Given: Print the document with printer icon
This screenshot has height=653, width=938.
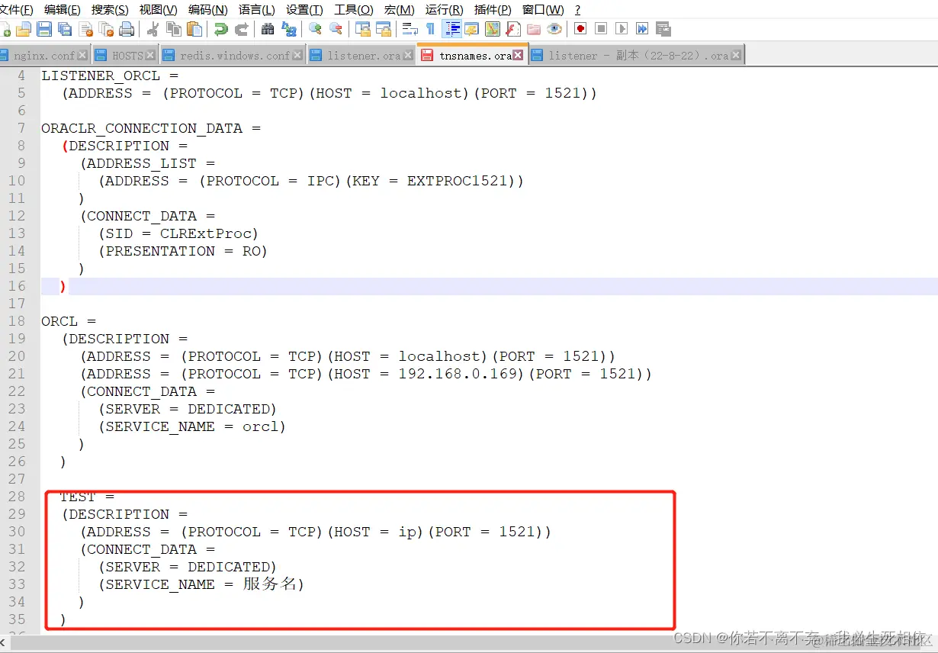Looking at the screenshot, I should [127, 29].
